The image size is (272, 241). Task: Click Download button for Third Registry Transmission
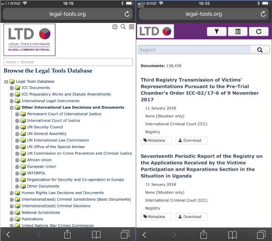(191, 140)
